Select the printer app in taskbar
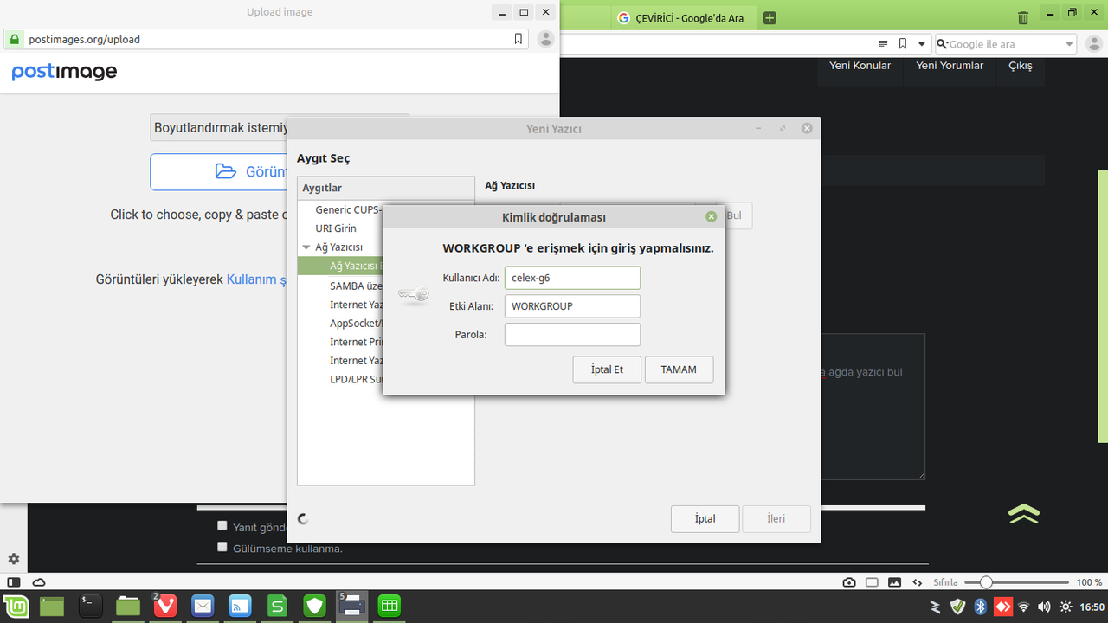This screenshot has height=623, width=1108. click(352, 607)
